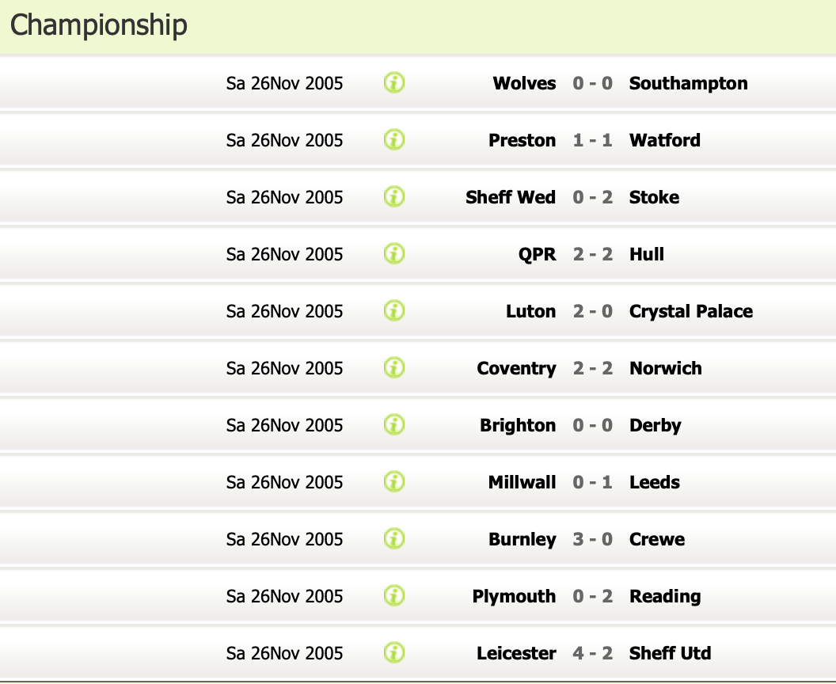This screenshot has width=836, height=684.
Task: Select the Championship section header
Action: click(99, 25)
